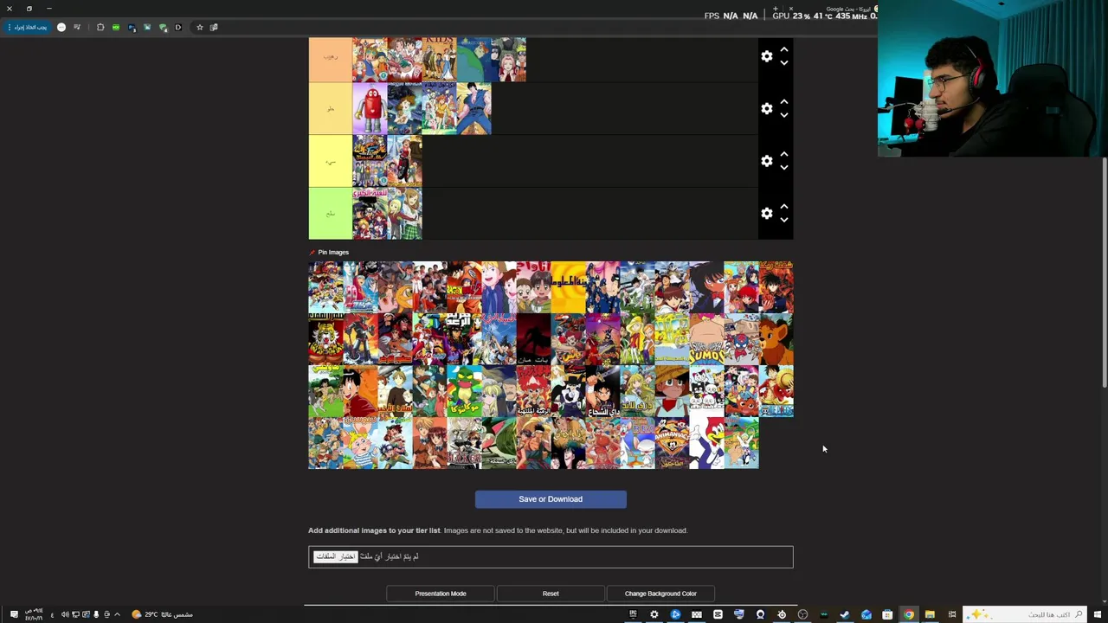1108x623 pixels.
Task: Click the additional images file input field
Action: click(x=551, y=556)
